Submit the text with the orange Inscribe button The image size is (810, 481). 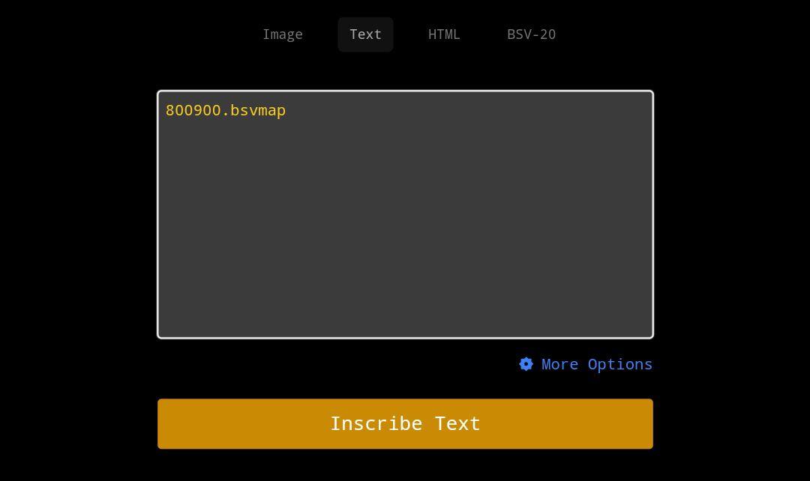(405, 424)
